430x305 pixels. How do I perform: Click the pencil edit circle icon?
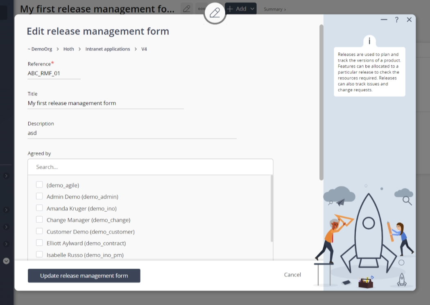click(215, 13)
